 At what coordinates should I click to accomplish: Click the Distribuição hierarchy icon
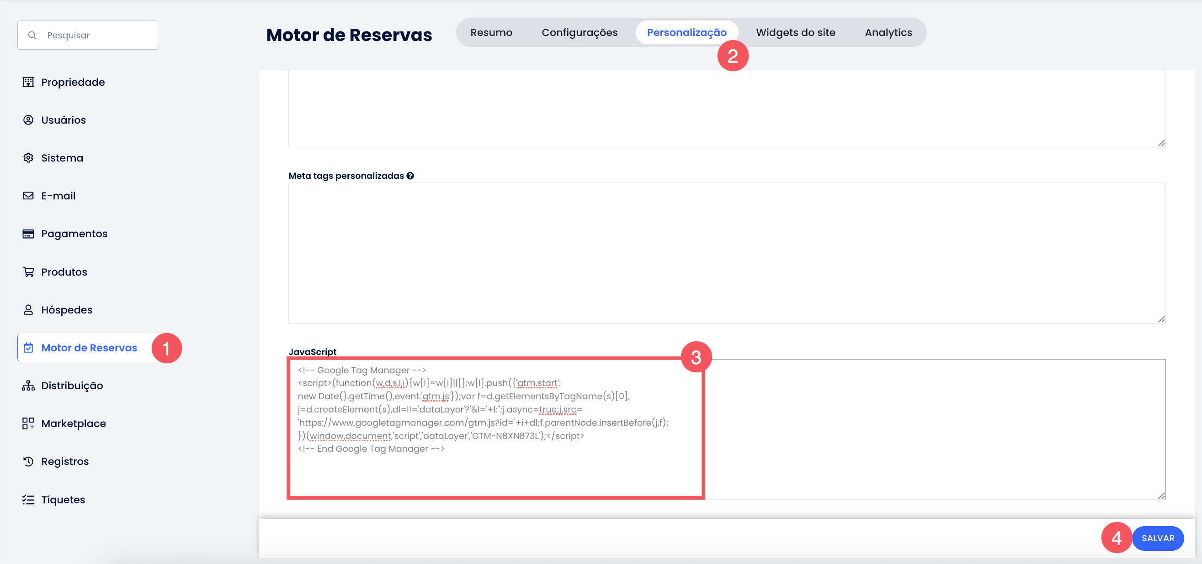(28, 386)
